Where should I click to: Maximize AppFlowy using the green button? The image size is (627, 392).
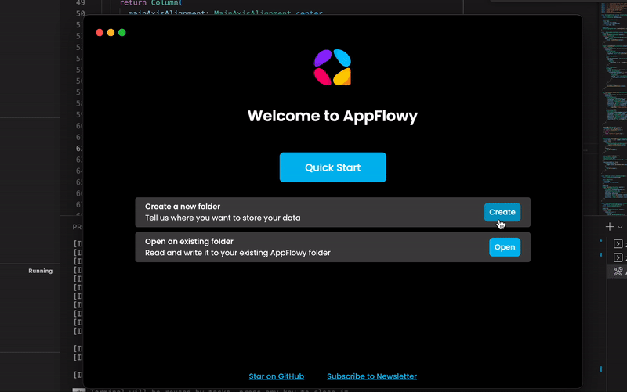click(122, 32)
